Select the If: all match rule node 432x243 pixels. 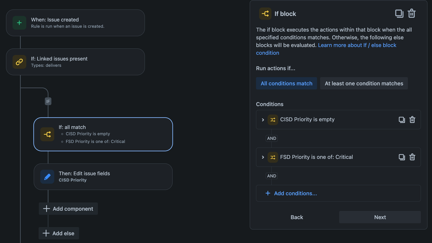pos(103,134)
